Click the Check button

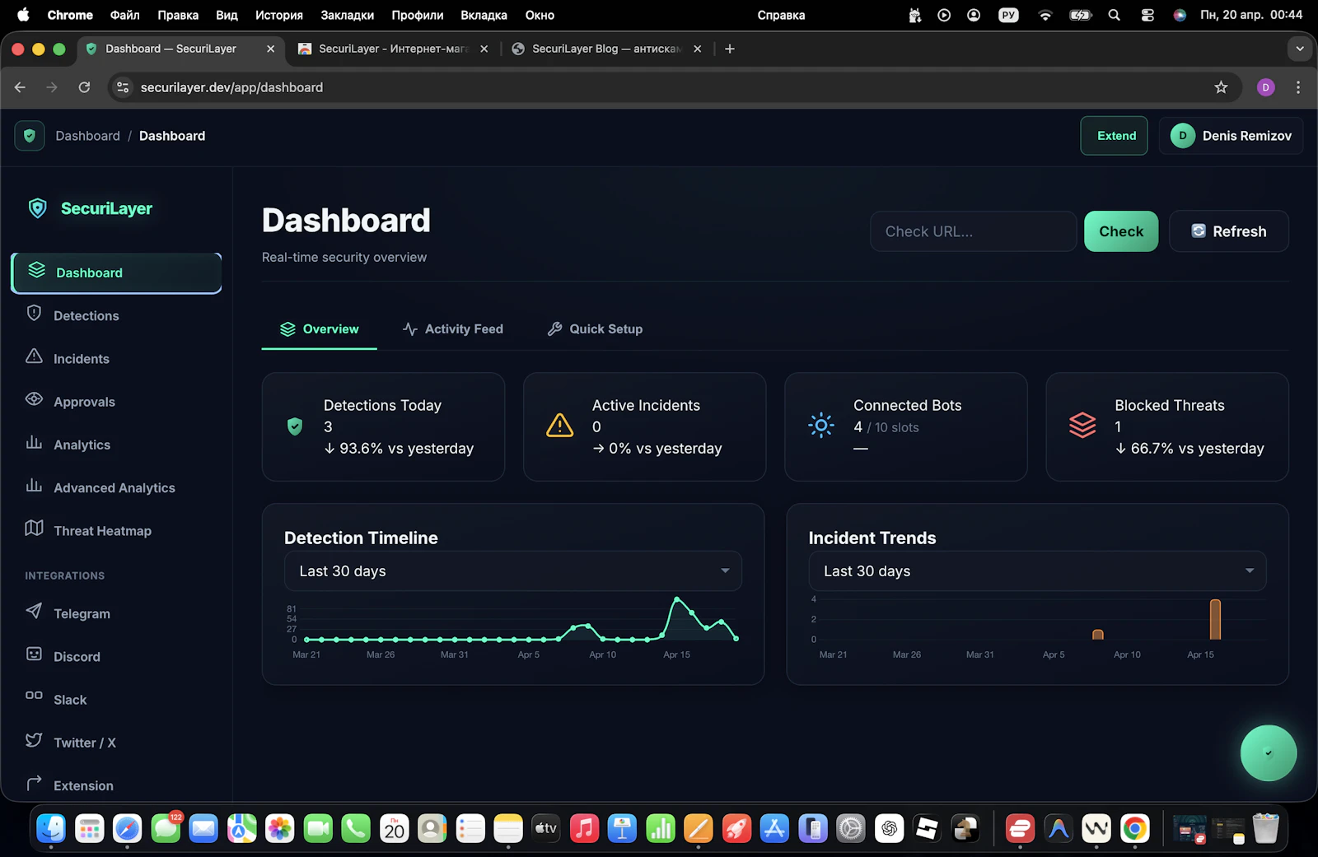1121,231
